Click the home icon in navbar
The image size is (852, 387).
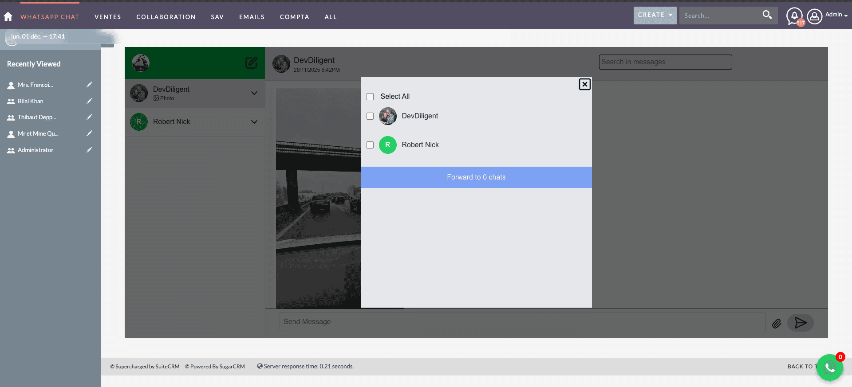click(8, 17)
